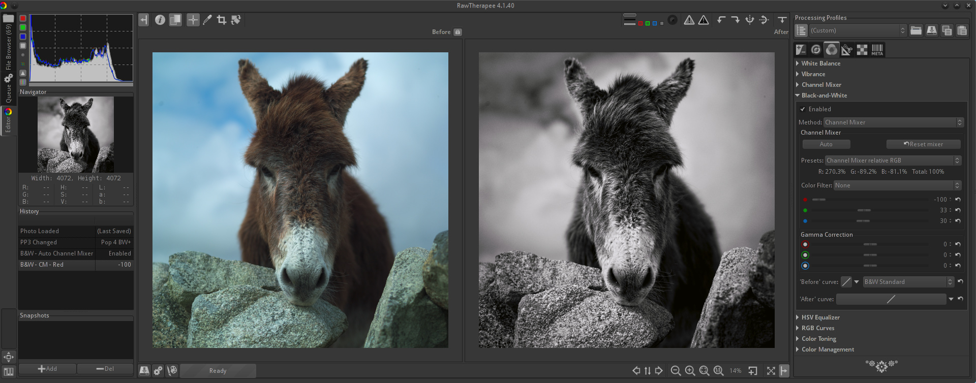
Task: Toggle before/after comparison view
Action: coord(175,20)
